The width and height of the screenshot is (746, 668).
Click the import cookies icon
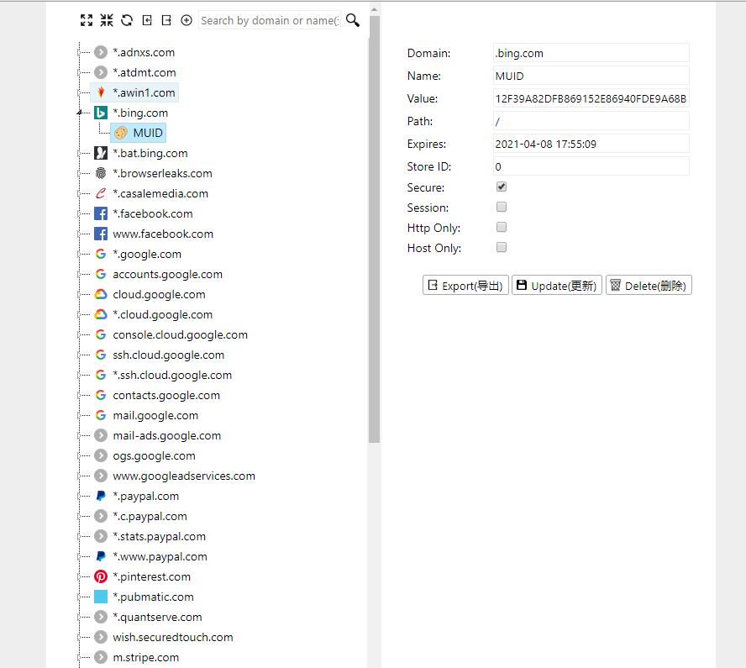click(x=147, y=20)
